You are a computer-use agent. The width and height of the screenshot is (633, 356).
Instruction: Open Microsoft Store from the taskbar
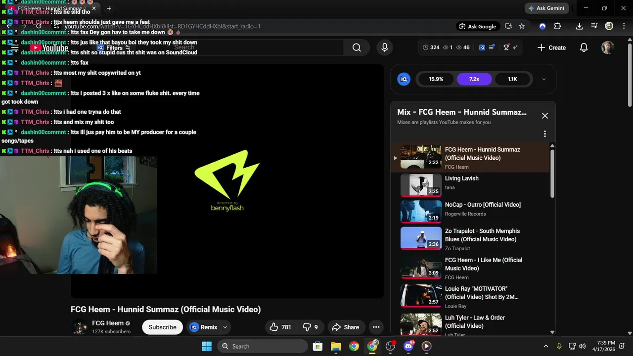pyautogui.click(x=317, y=346)
